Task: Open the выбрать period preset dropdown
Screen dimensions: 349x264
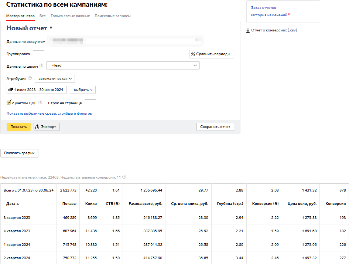Action: [x=83, y=90]
